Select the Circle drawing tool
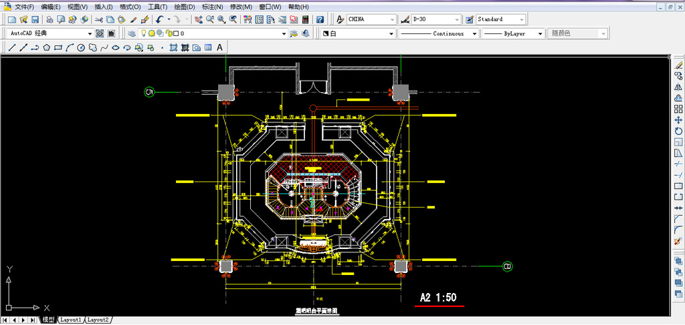 81,47
